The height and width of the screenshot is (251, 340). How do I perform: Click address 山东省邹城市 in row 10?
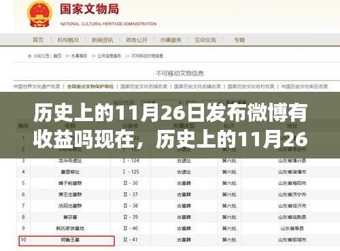coord(292,239)
